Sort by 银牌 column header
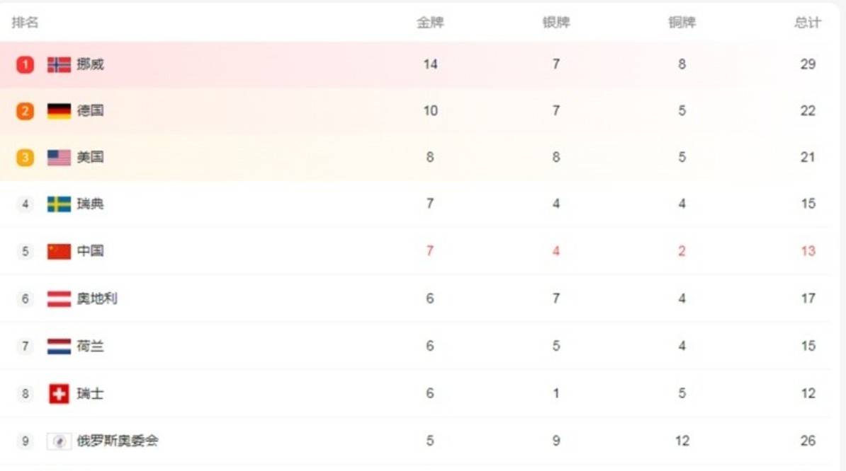 point(556,23)
